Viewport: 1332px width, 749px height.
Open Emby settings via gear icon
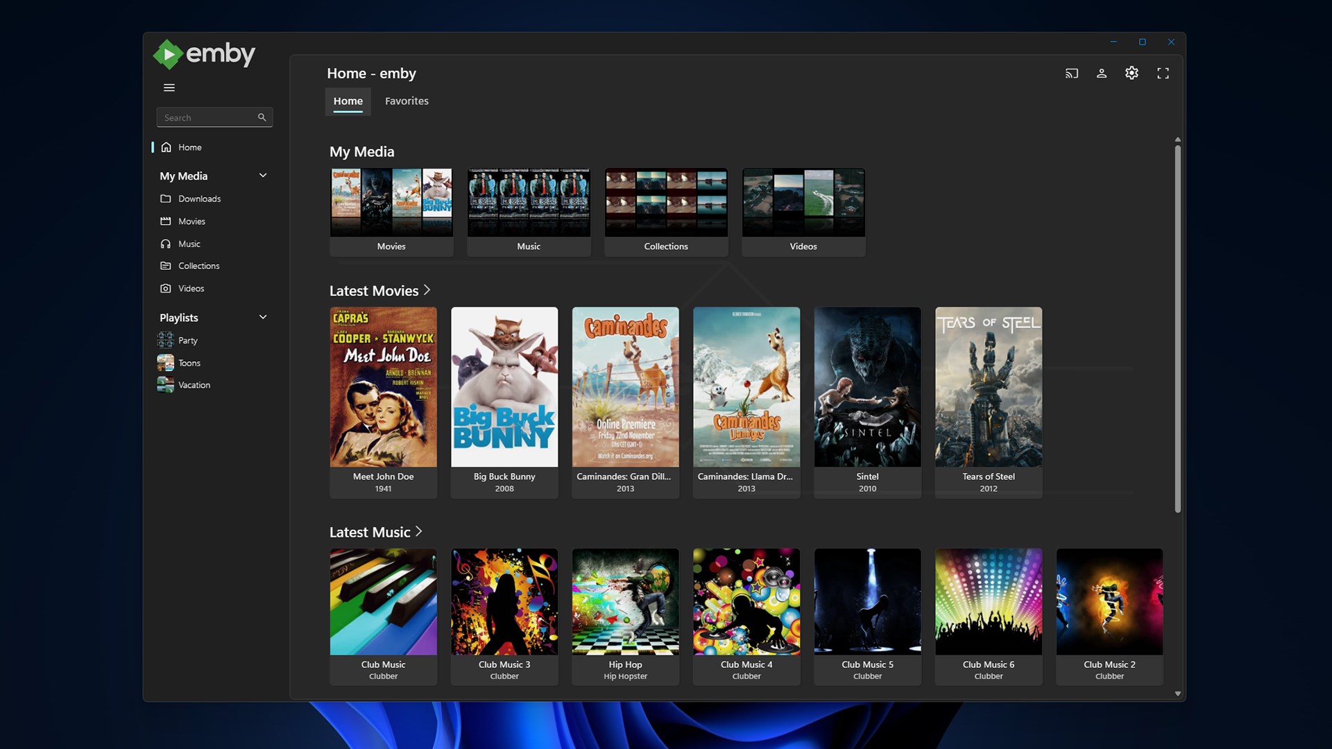point(1132,73)
